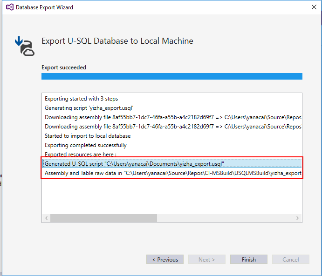Select 'Exported resources are here :' line
This screenshot has height=276, width=322.
[172, 155]
